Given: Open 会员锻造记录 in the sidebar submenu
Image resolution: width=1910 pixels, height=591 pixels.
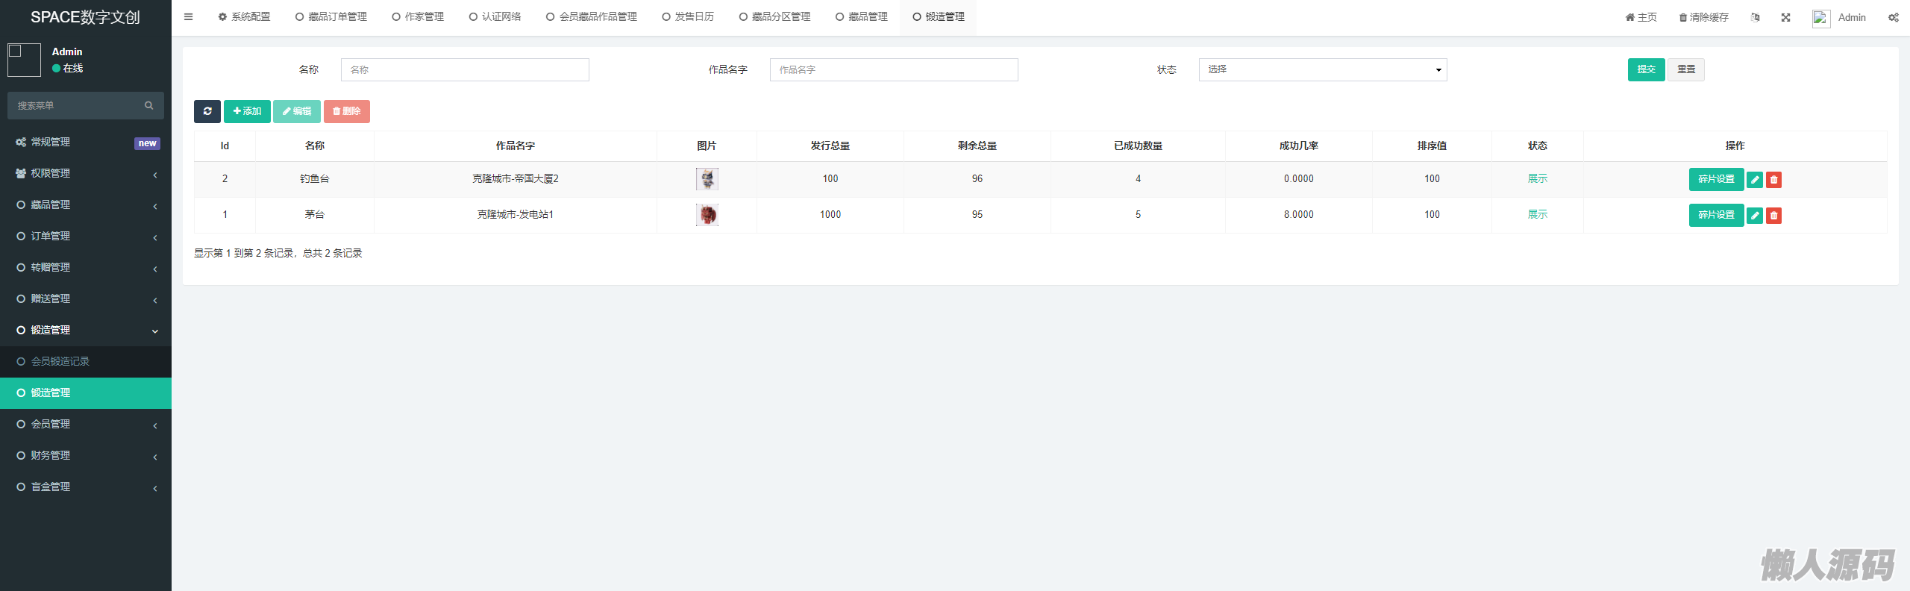Looking at the screenshot, I should click(x=86, y=361).
